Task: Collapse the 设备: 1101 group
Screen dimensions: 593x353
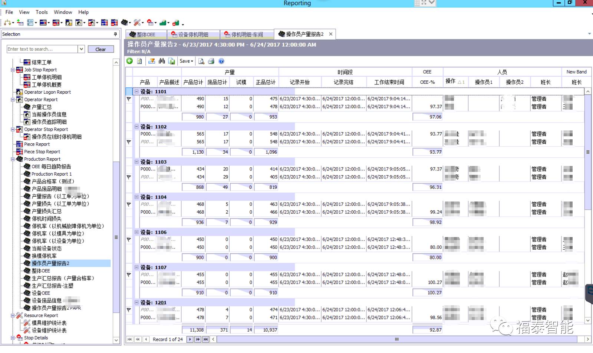Action: (x=136, y=91)
